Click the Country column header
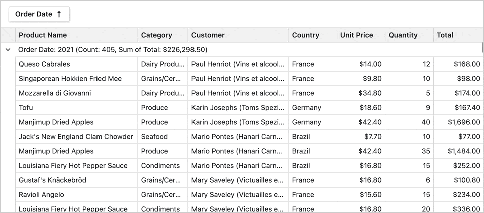Screen dimensions: 484x213 [306, 35]
